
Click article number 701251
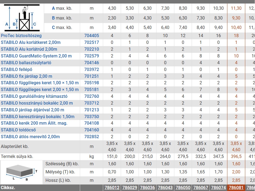tap(91, 76)
